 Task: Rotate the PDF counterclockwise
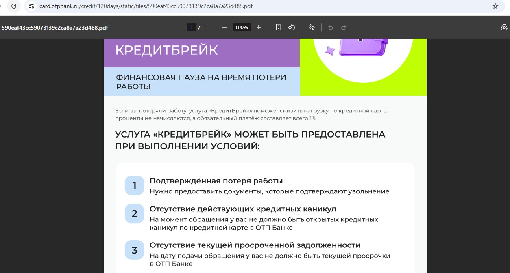tap(292, 27)
